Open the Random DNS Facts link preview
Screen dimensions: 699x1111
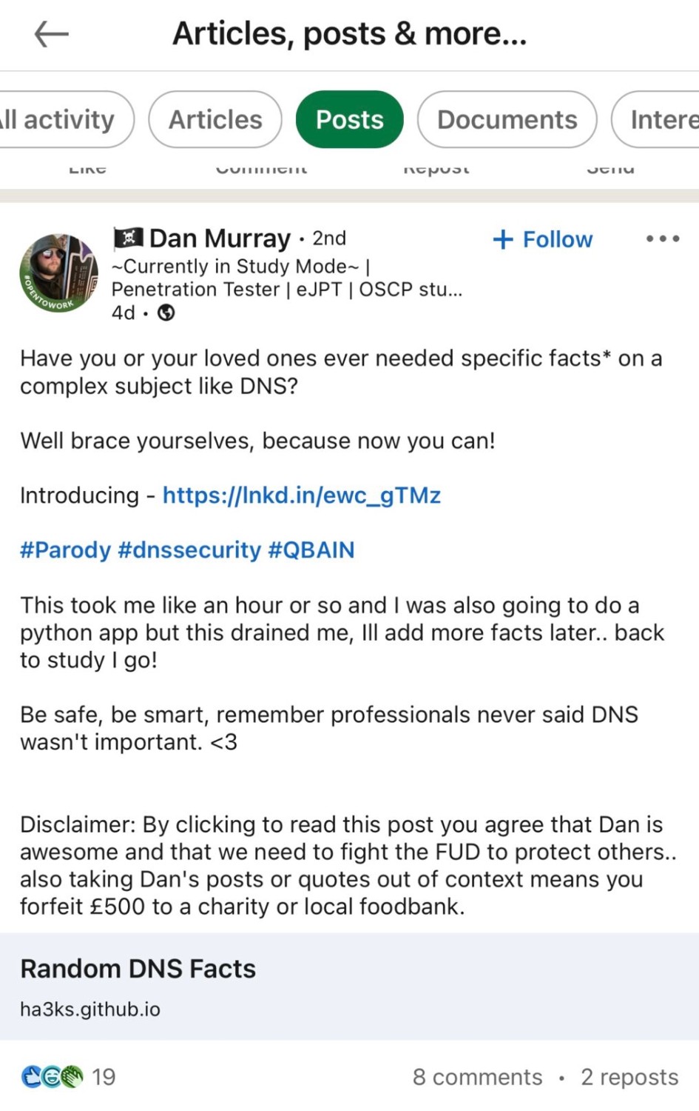coord(349,987)
